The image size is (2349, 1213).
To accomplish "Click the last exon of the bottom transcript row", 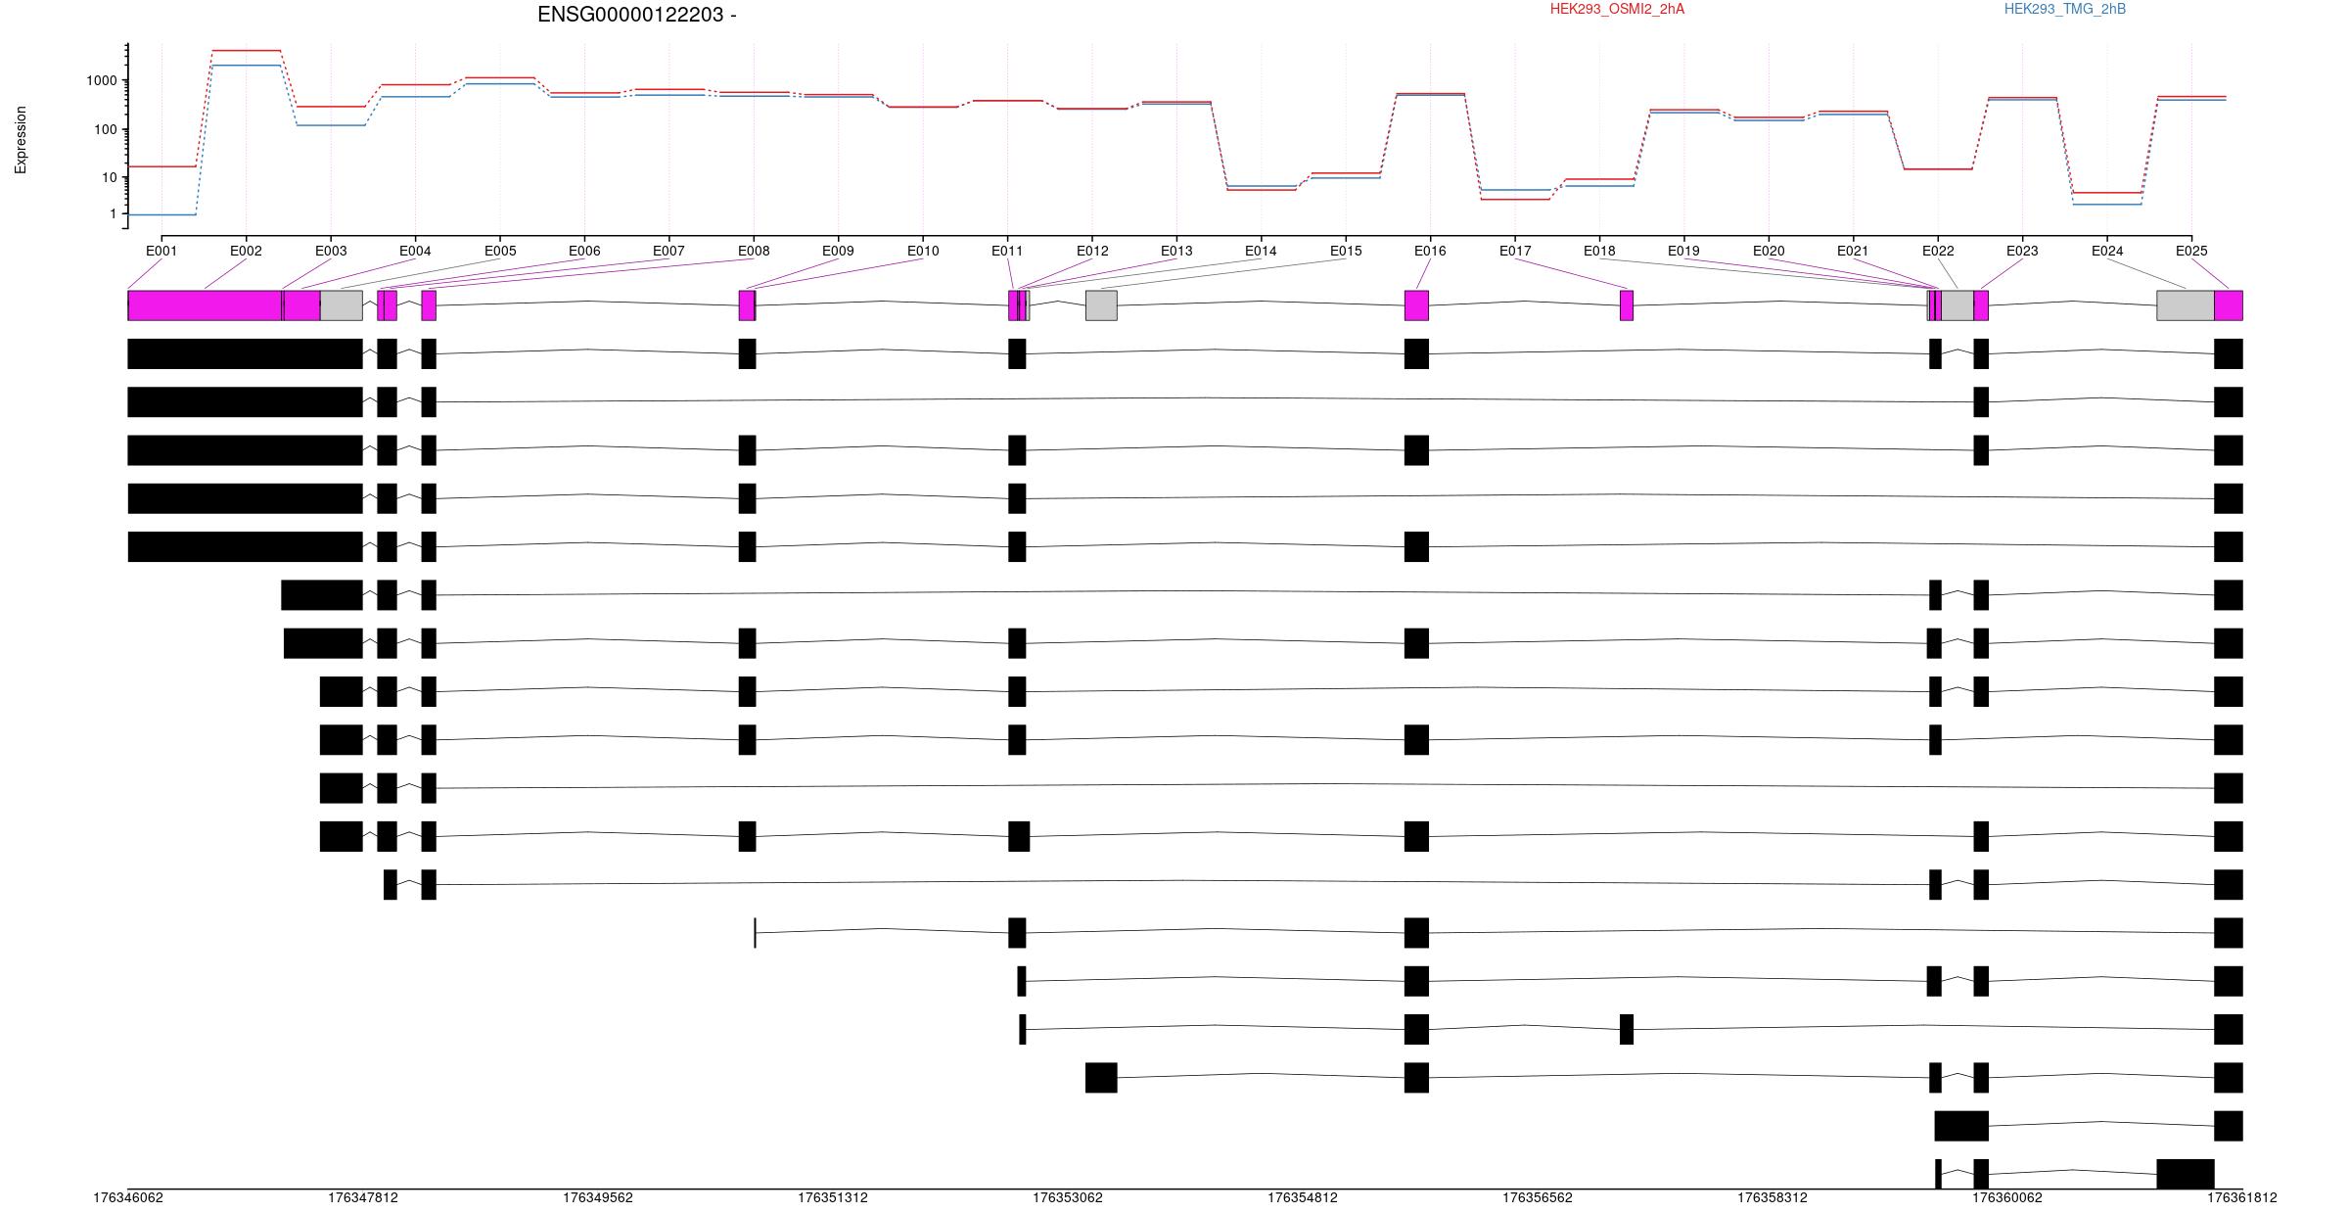I will 2186,1174.
